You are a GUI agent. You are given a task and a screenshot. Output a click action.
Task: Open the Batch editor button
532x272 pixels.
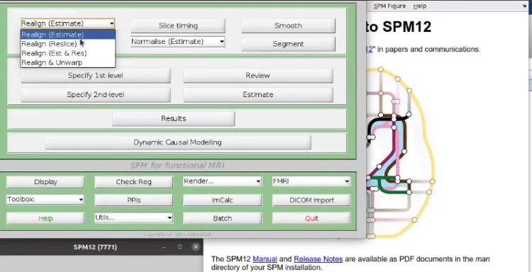click(x=222, y=218)
